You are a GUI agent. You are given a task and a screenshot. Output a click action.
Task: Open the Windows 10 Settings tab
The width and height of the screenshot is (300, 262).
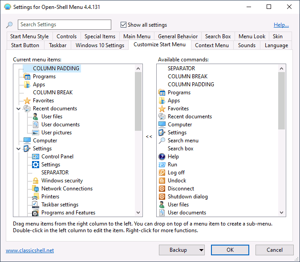(100, 45)
